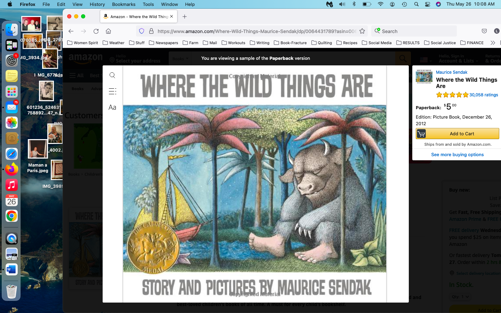Open Maurice Sendak author link

tap(452, 72)
